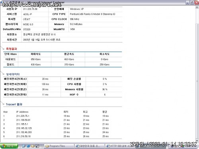Click the MaxMTU label
The image size is (199, 149).
pos(59,29)
